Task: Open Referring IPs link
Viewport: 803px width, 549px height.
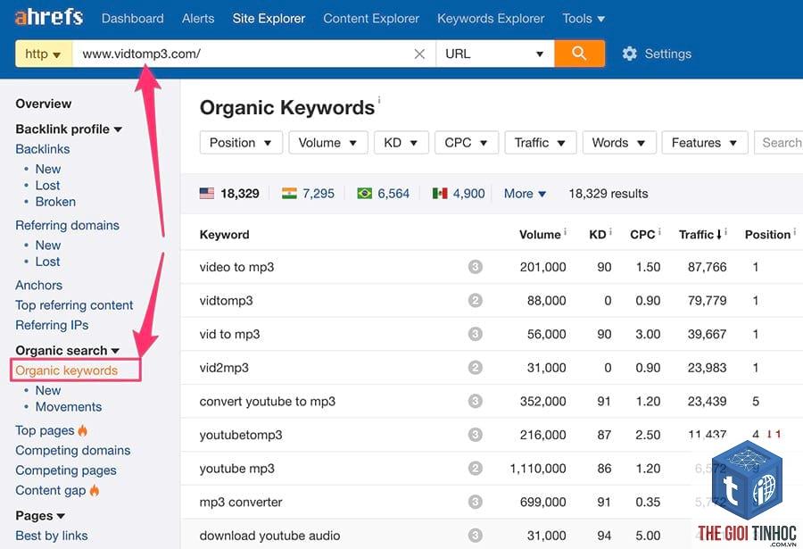Action: (52, 324)
